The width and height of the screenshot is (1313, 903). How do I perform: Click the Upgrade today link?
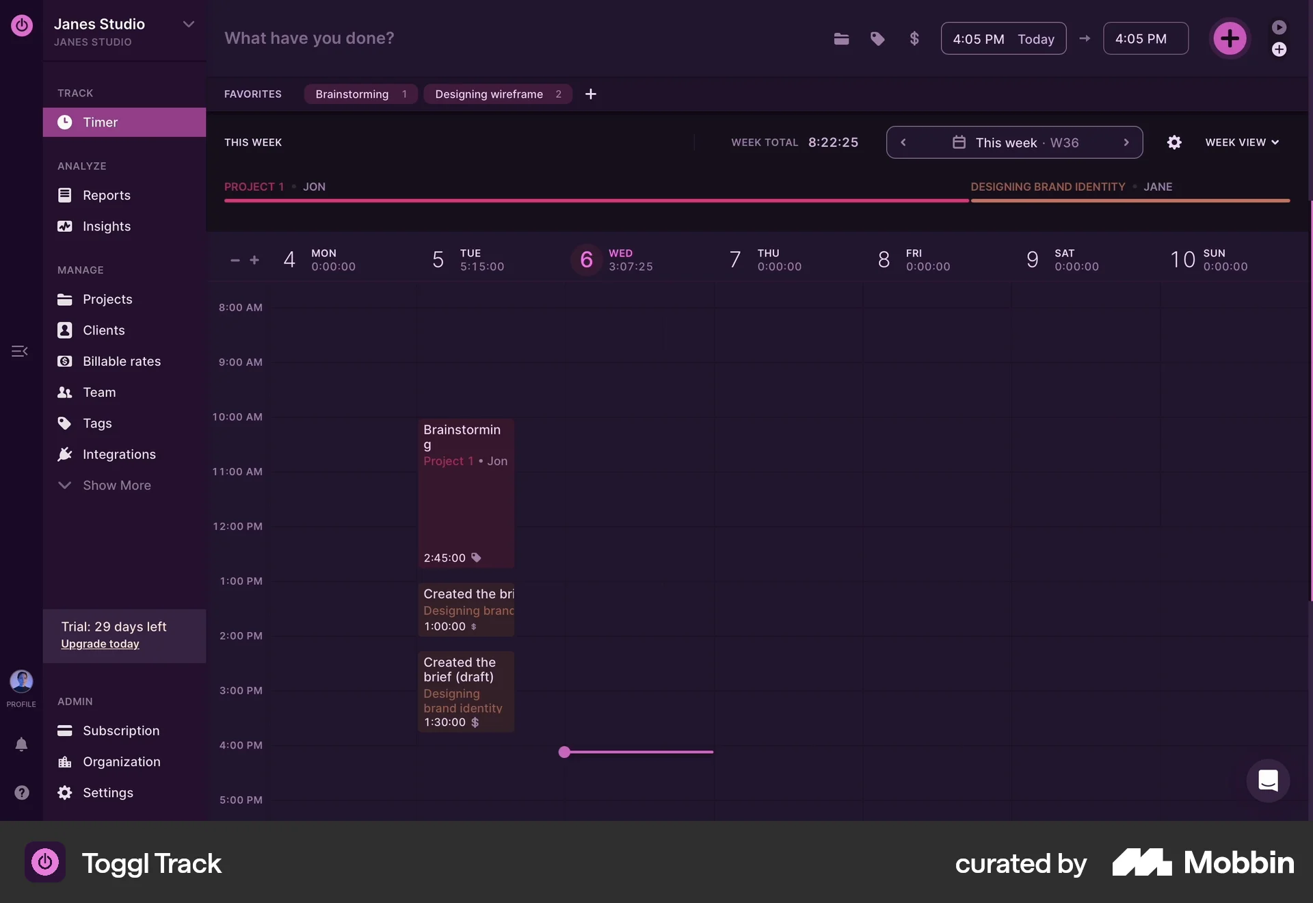coord(99,644)
